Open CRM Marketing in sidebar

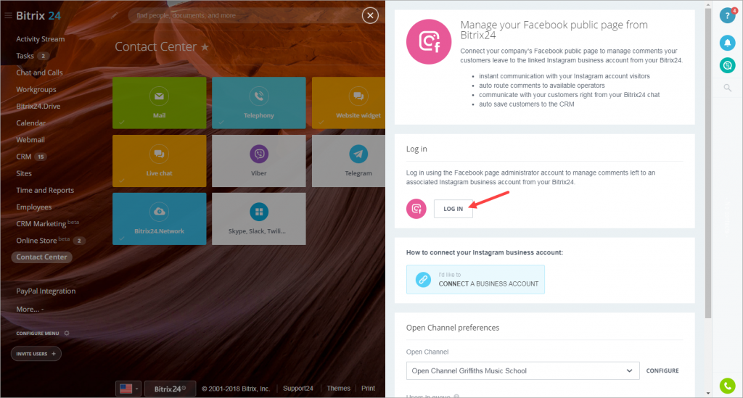(41, 224)
